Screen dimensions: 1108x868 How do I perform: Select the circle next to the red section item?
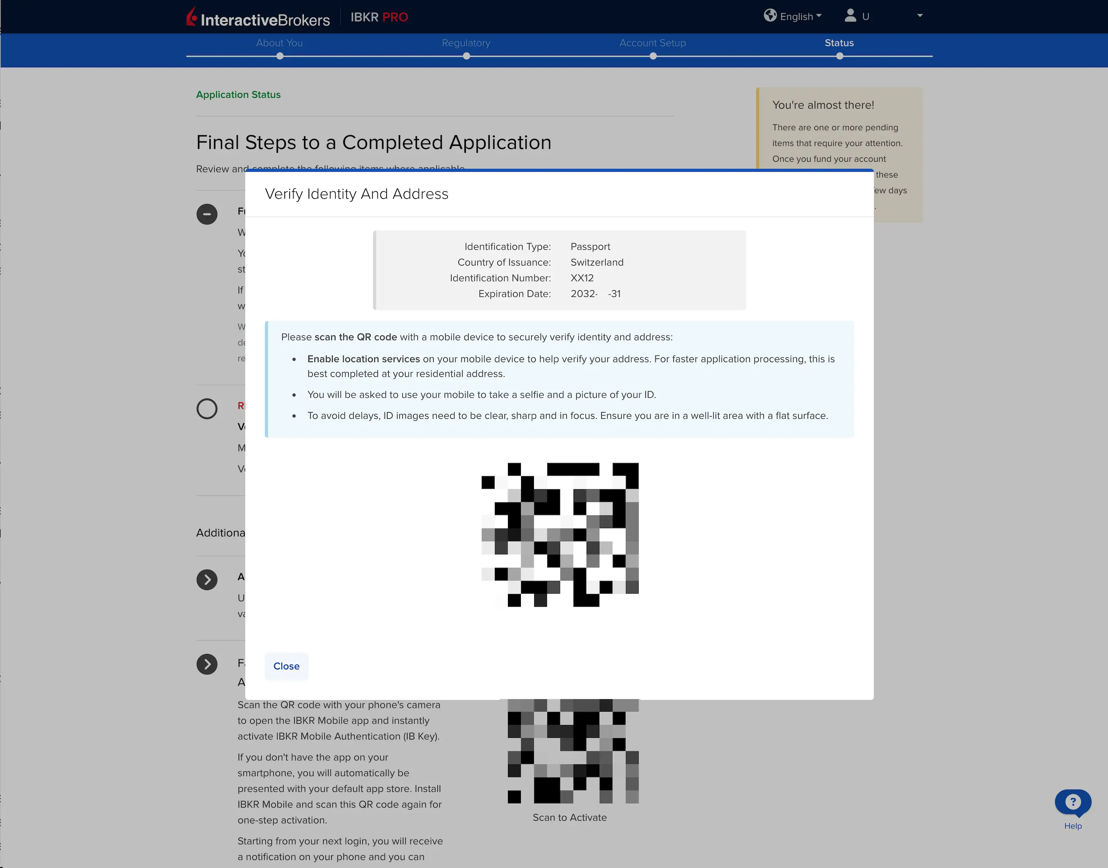click(207, 408)
